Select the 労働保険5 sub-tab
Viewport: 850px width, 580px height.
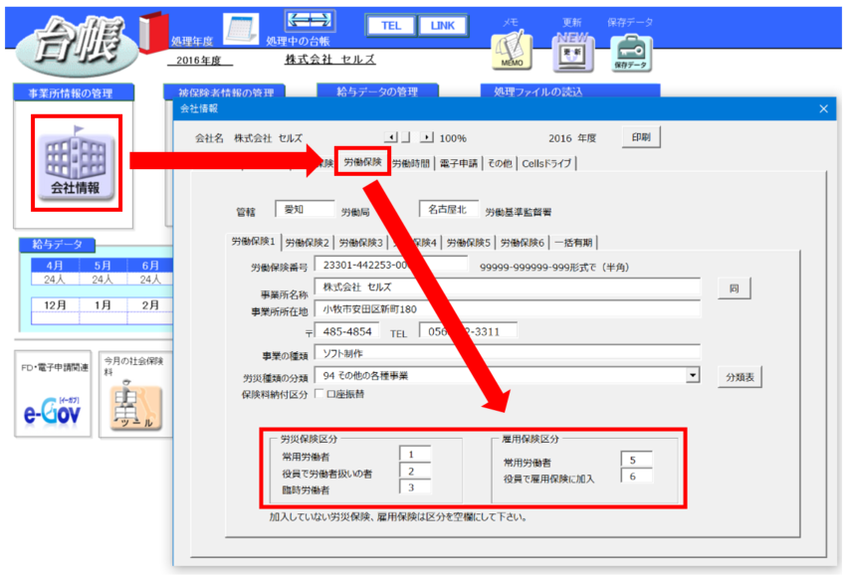point(469,243)
